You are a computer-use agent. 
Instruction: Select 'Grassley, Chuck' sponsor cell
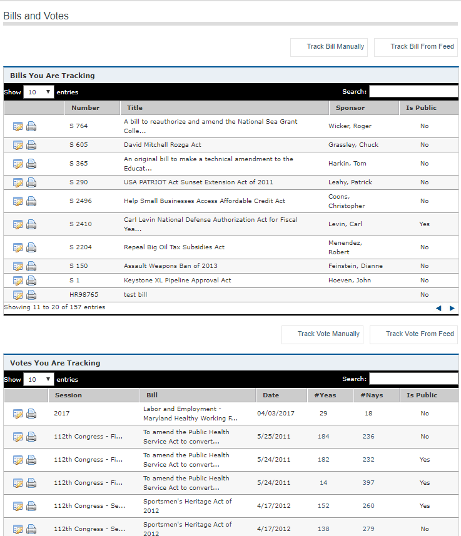[x=353, y=145]
